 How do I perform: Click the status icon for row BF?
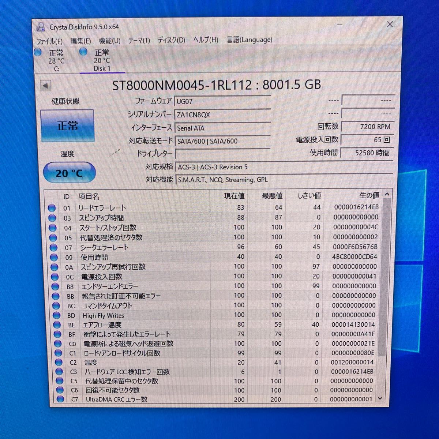[57, 334]
